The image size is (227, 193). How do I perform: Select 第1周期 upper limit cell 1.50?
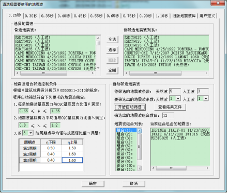[72, 148]
